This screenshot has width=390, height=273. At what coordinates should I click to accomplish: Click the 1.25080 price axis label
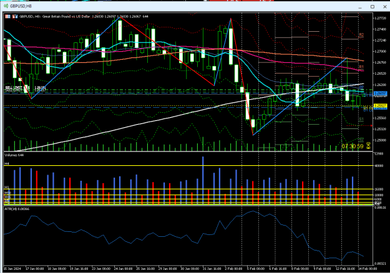(x=380, y=140)
